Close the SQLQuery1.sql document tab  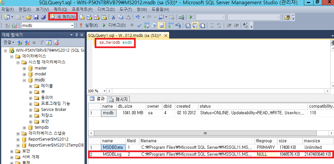(x=166, y=35)
